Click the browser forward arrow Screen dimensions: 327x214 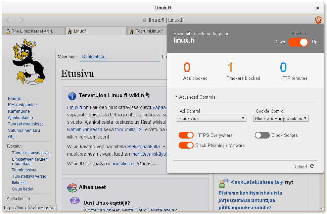pos(21,20)
